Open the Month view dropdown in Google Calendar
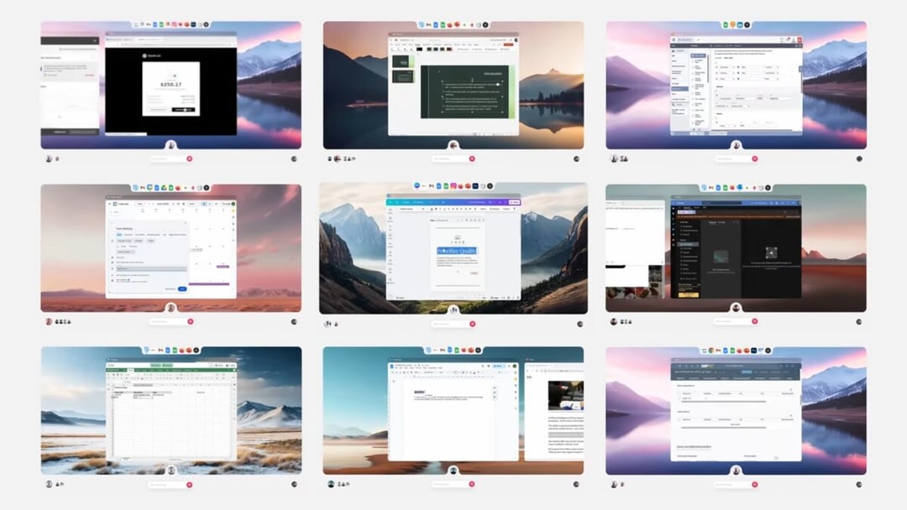This screenshot has height=510, width=907. 191,204
